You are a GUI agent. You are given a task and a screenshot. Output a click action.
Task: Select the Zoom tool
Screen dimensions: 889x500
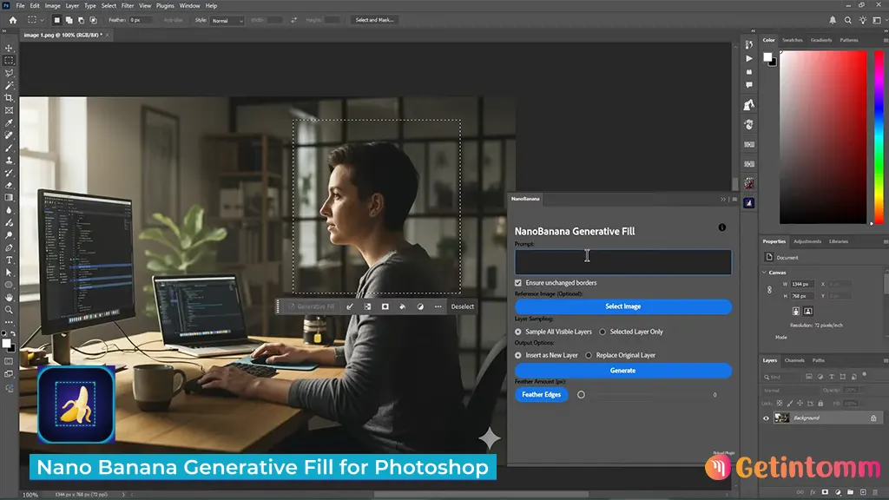tap(9, 310)
